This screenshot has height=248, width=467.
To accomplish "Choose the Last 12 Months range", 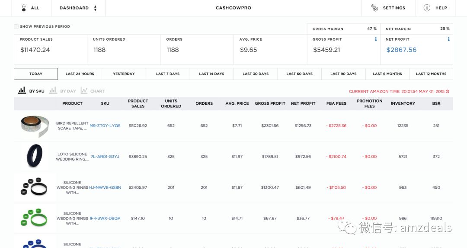I will pyautogui.click(x=431, y=74).
